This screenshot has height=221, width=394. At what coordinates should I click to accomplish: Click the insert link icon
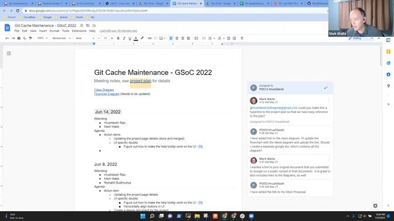(150, 38)
